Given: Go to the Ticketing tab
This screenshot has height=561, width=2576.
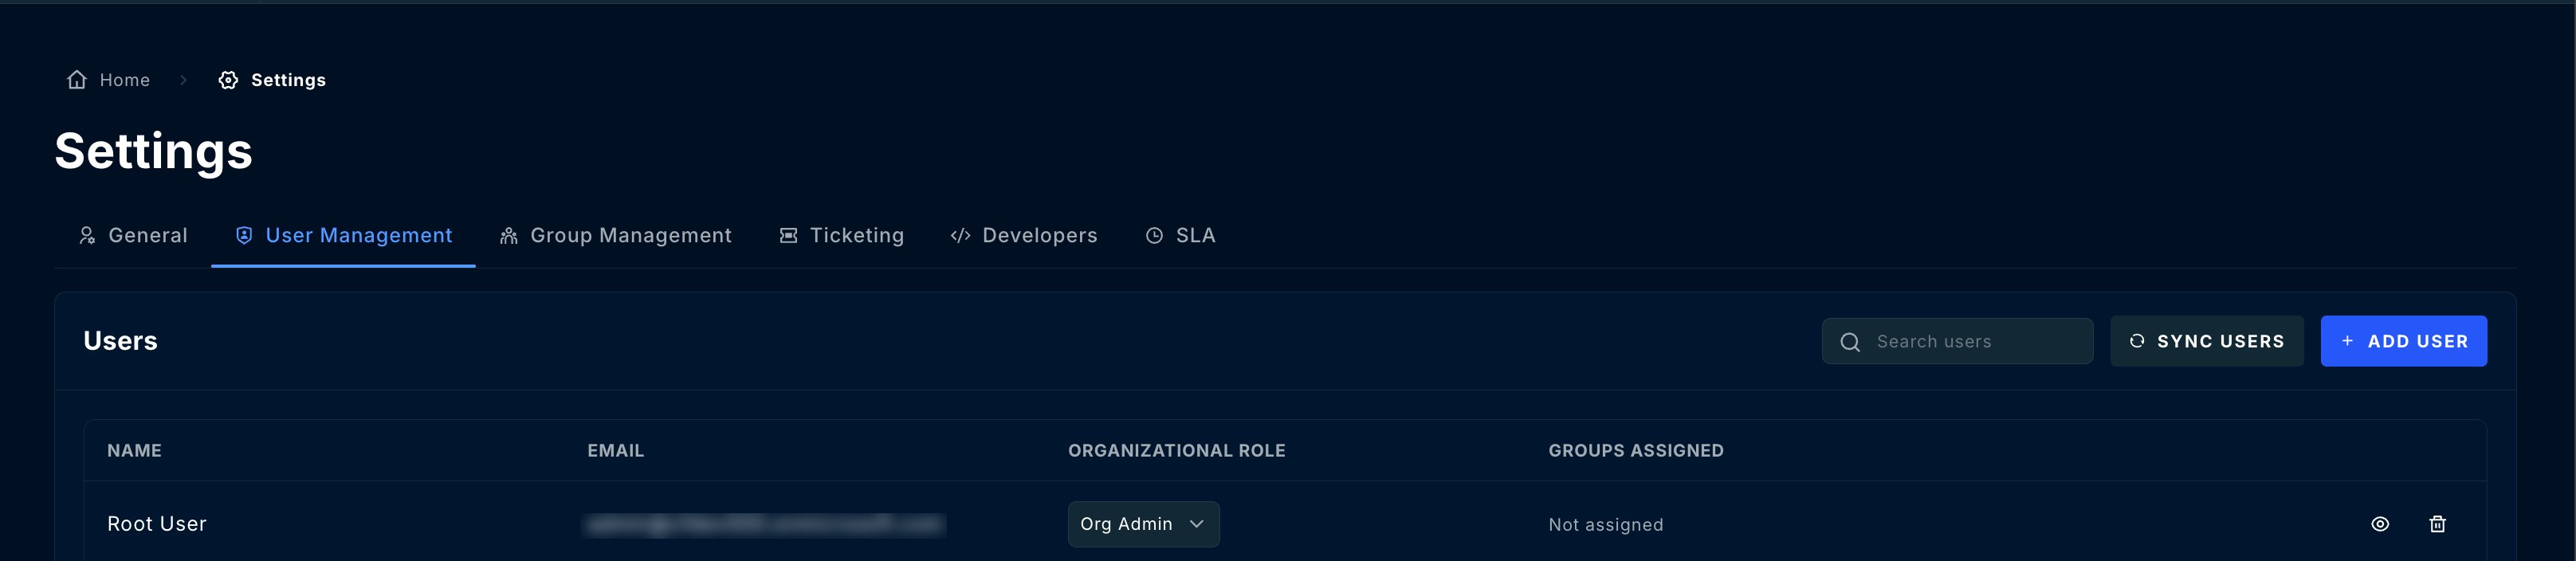Looking at the screenshot, I should tap(841, 235).
